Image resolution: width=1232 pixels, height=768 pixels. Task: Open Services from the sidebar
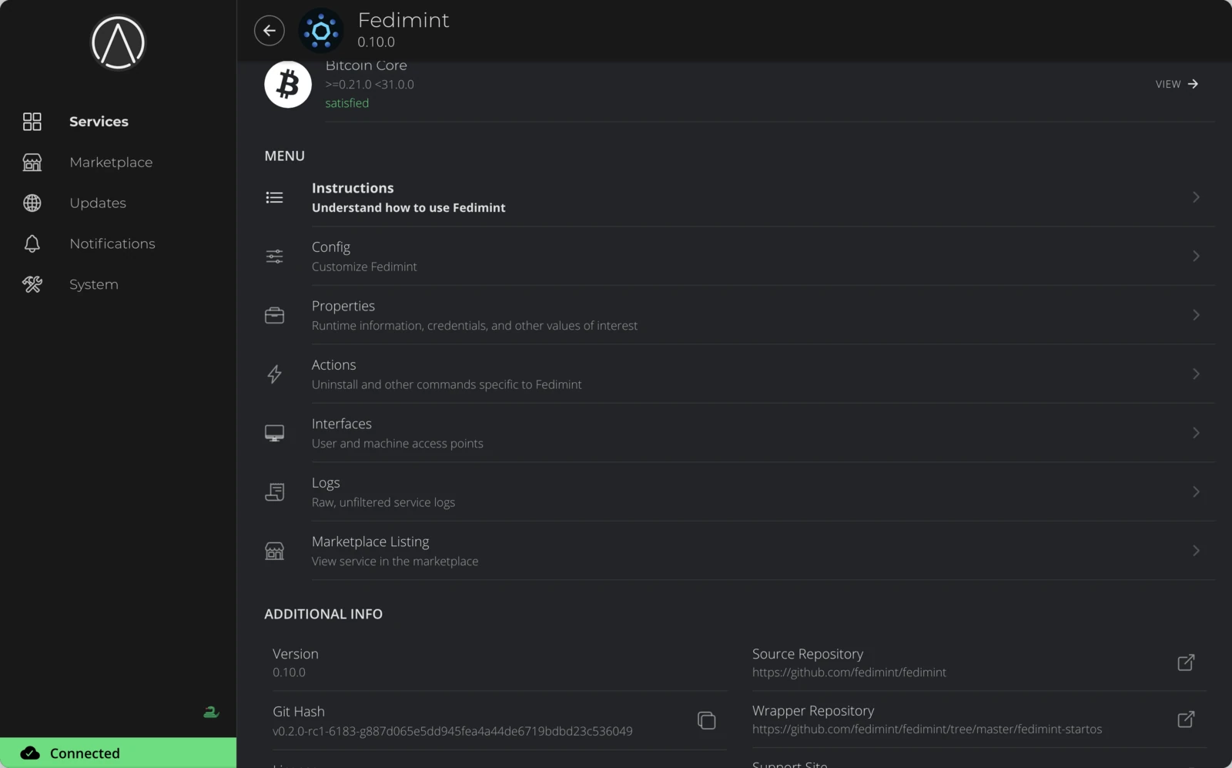coord(98,121)
